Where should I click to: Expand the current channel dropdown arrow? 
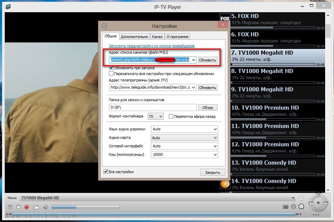[293, 198]
